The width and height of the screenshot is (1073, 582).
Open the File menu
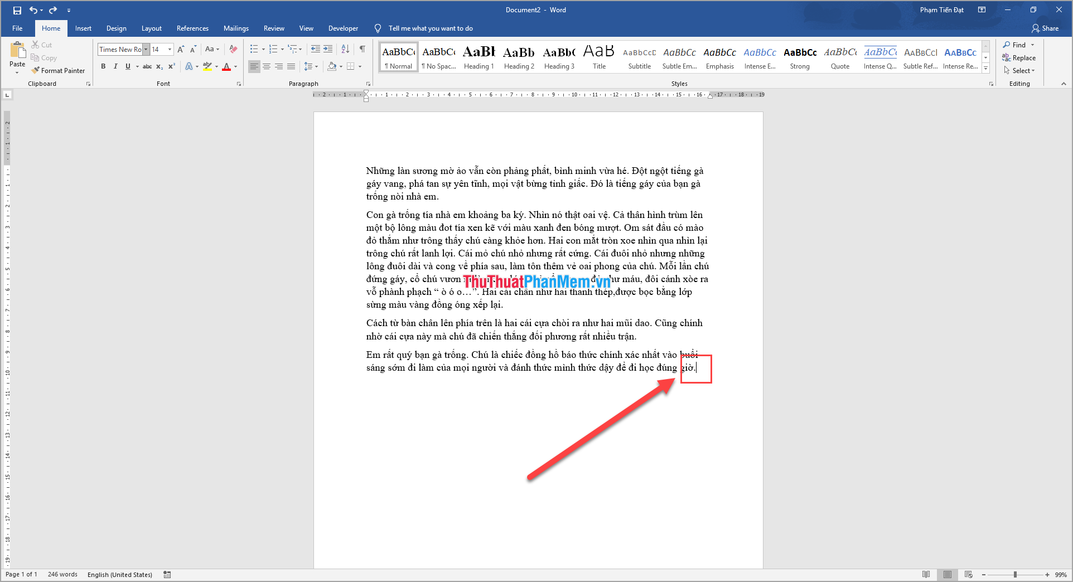pos(17,28)
